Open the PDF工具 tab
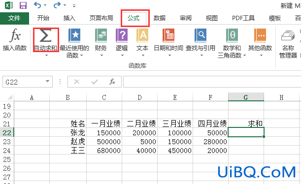301x184 pixels. (x=243, y=18)
